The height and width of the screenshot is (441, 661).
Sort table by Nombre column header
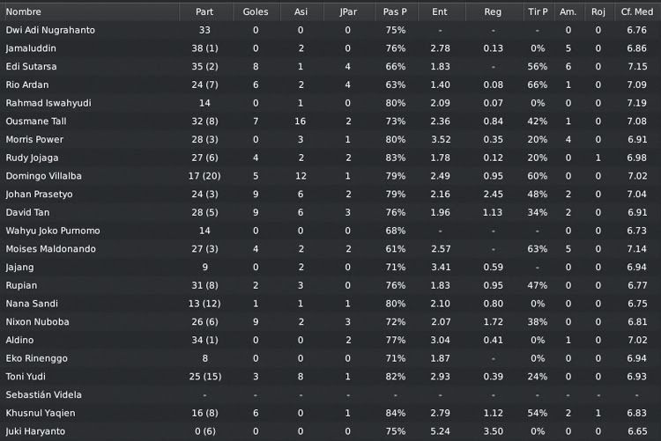click(23, 11)
